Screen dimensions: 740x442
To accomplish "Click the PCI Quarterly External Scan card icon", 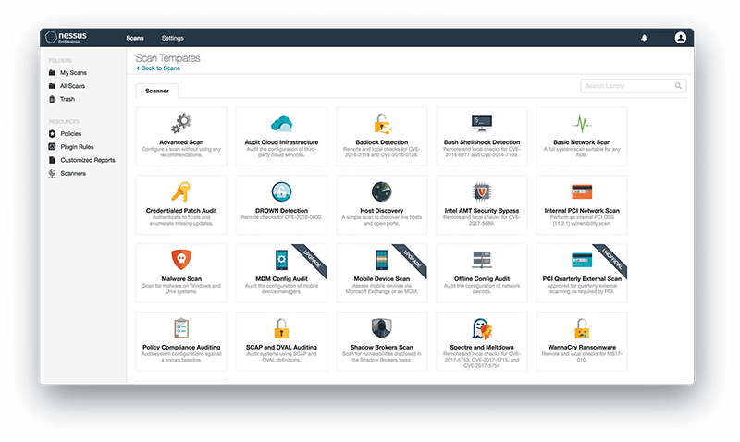I will (x=582, y=260).
